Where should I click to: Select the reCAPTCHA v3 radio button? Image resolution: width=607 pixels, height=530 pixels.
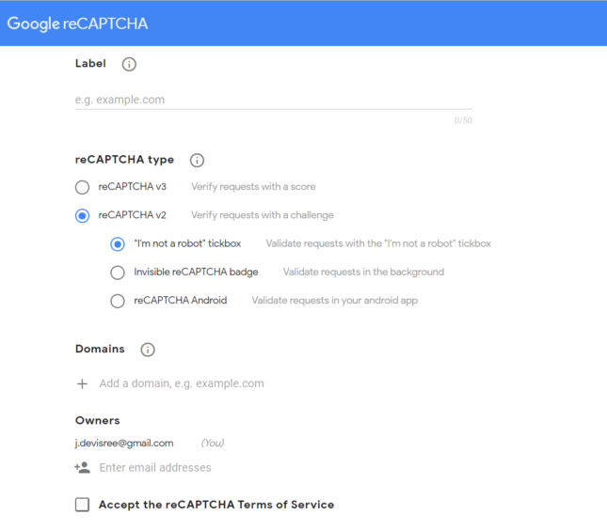pyautogui.click(x=82, y=187)
